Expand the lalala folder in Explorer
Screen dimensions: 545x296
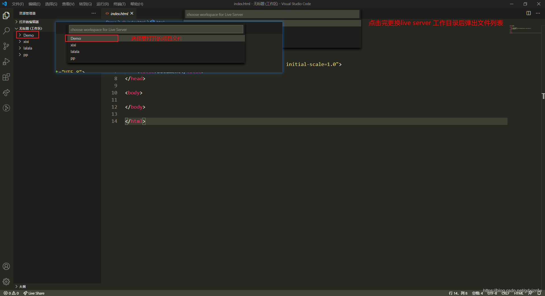28,48
